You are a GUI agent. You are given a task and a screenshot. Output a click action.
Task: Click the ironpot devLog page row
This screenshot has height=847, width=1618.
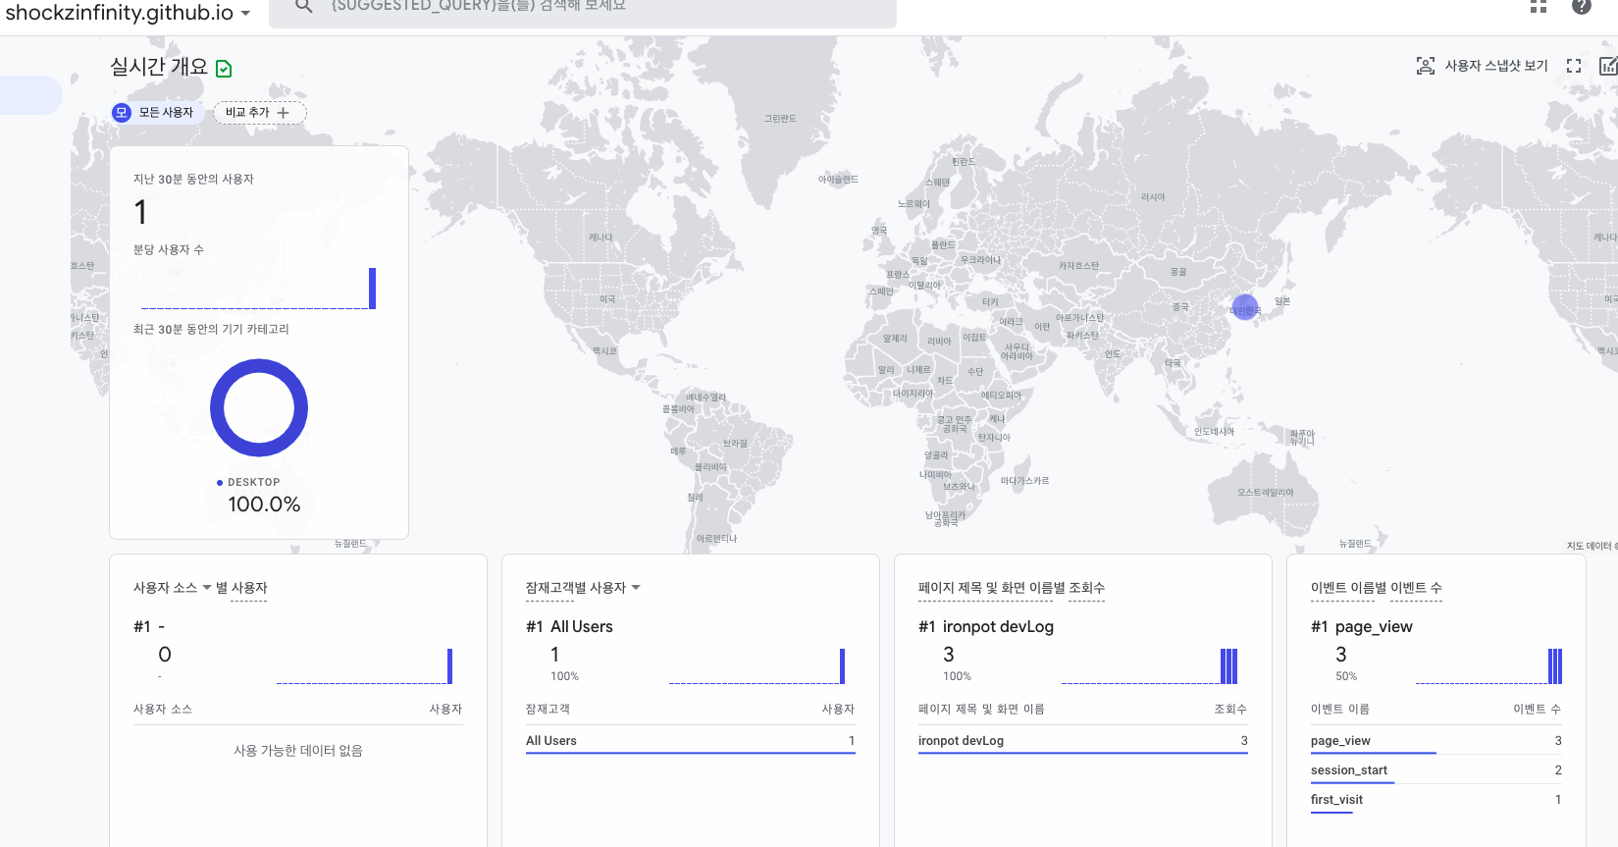point(1081,741)
